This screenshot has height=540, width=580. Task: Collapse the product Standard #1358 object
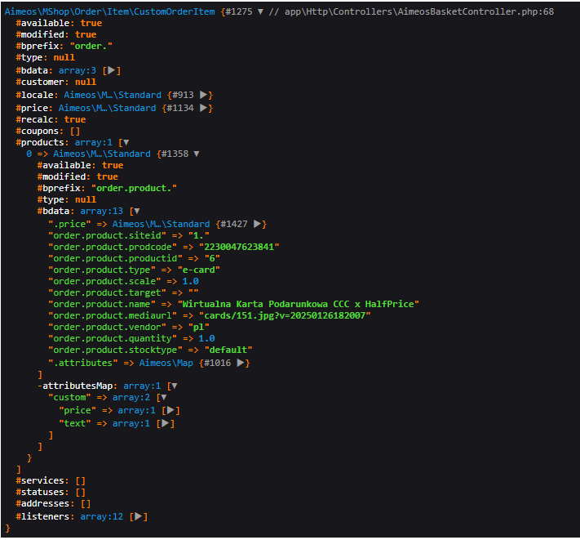point(197,154)
